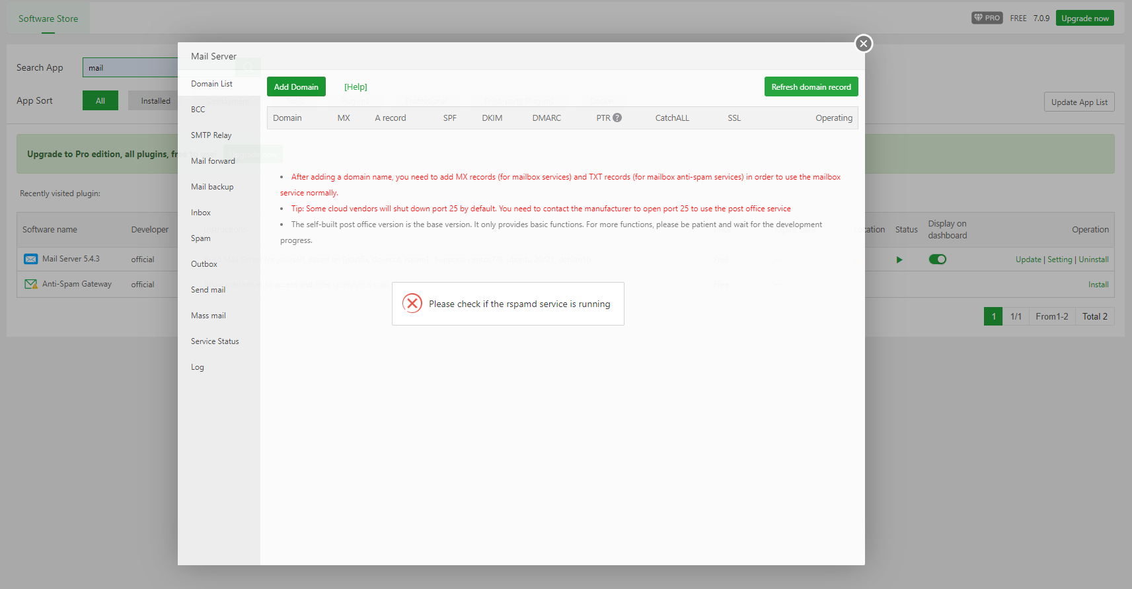1132x589 pixels.
Task: Click the PTR help question mark icon
Action: (x=617, y=118)
